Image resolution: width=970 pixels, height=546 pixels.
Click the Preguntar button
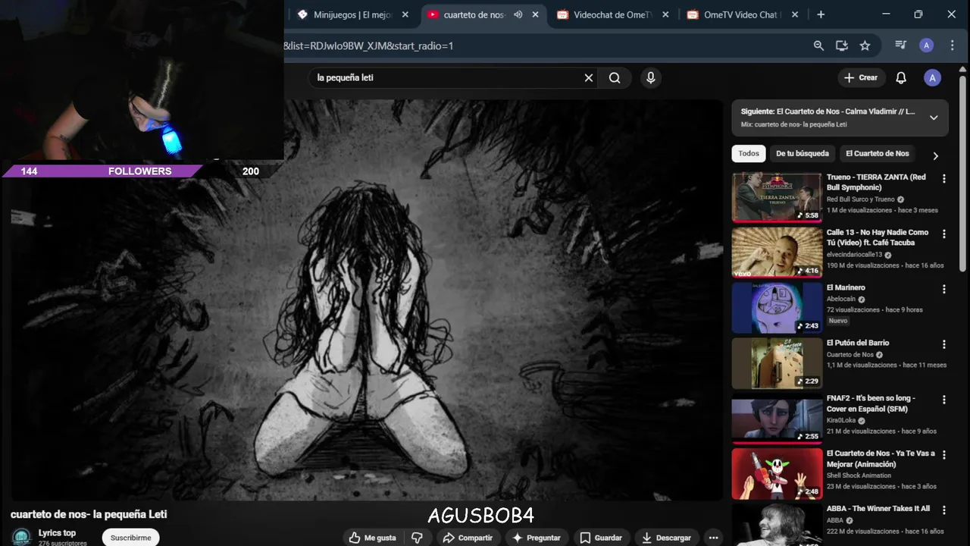pos(536,538)
